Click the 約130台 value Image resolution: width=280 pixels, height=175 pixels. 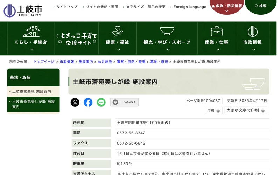[x=124, y=164]
